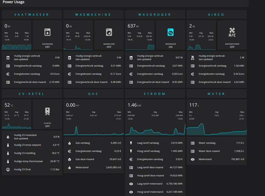Click flame icon beside Gas vandaag
Image resolution: width=265 pixels, height=196 pixels.
70,143
